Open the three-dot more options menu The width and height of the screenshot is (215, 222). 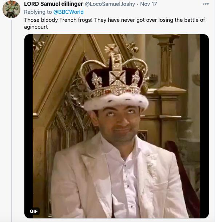206,4
